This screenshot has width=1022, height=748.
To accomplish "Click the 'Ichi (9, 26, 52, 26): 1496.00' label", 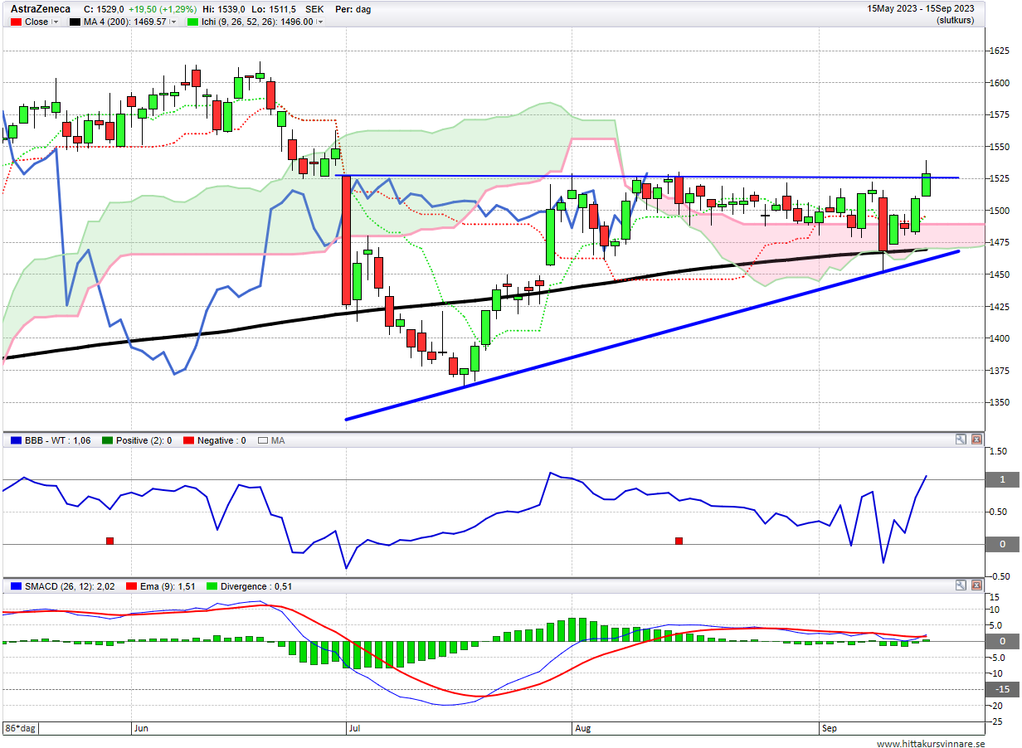I will (258, 22).
